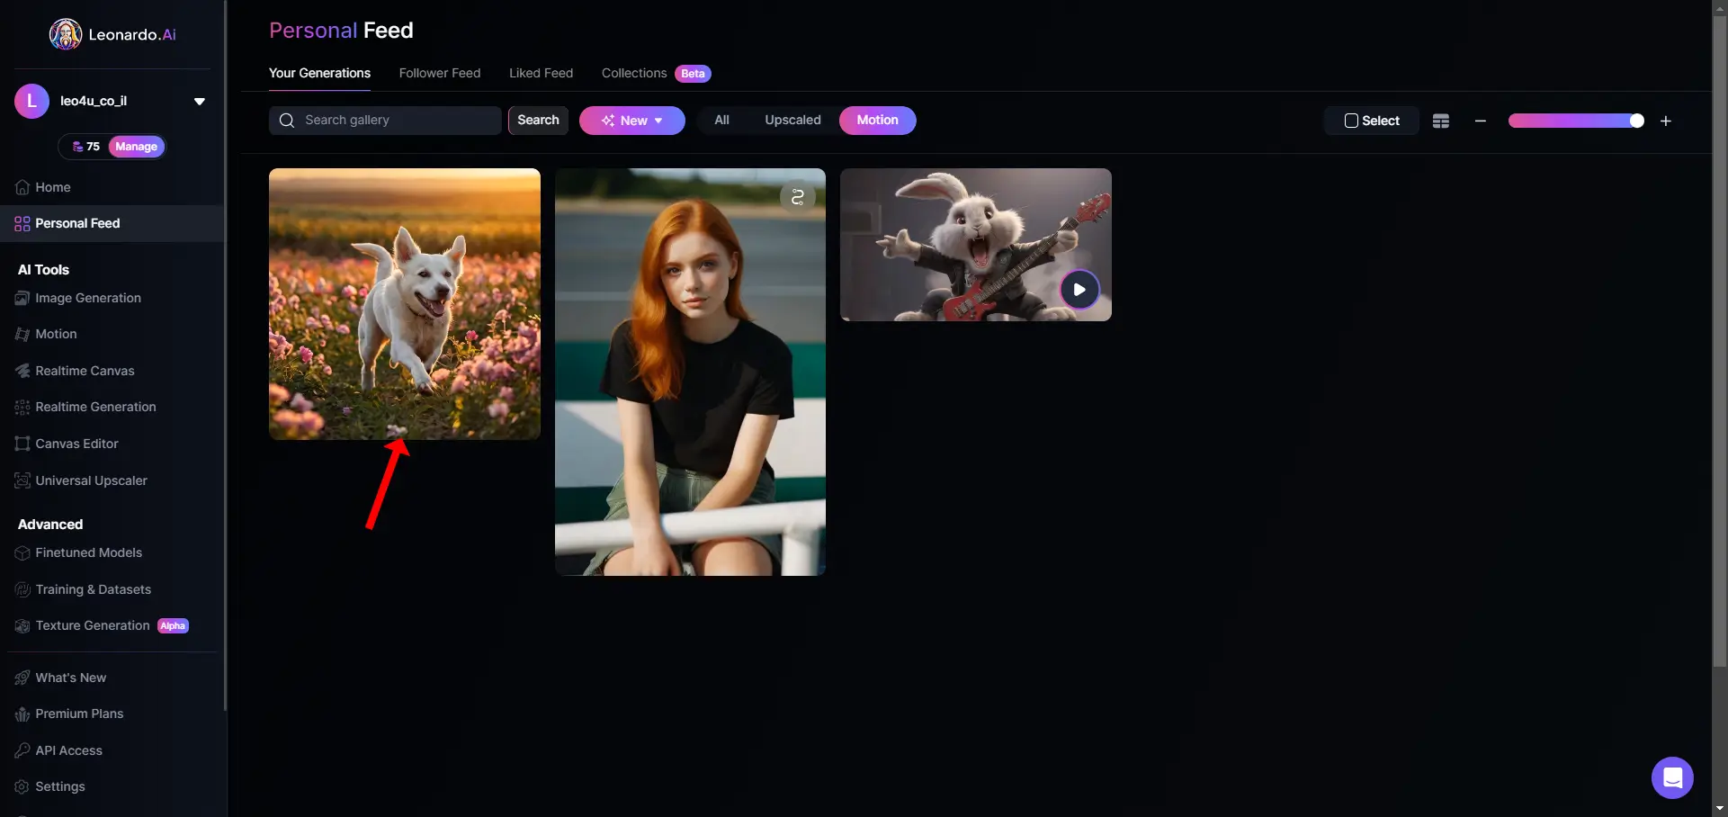Open the support chat bubble
This screenshot has height=817, width=1728.
pos(1672,777)
